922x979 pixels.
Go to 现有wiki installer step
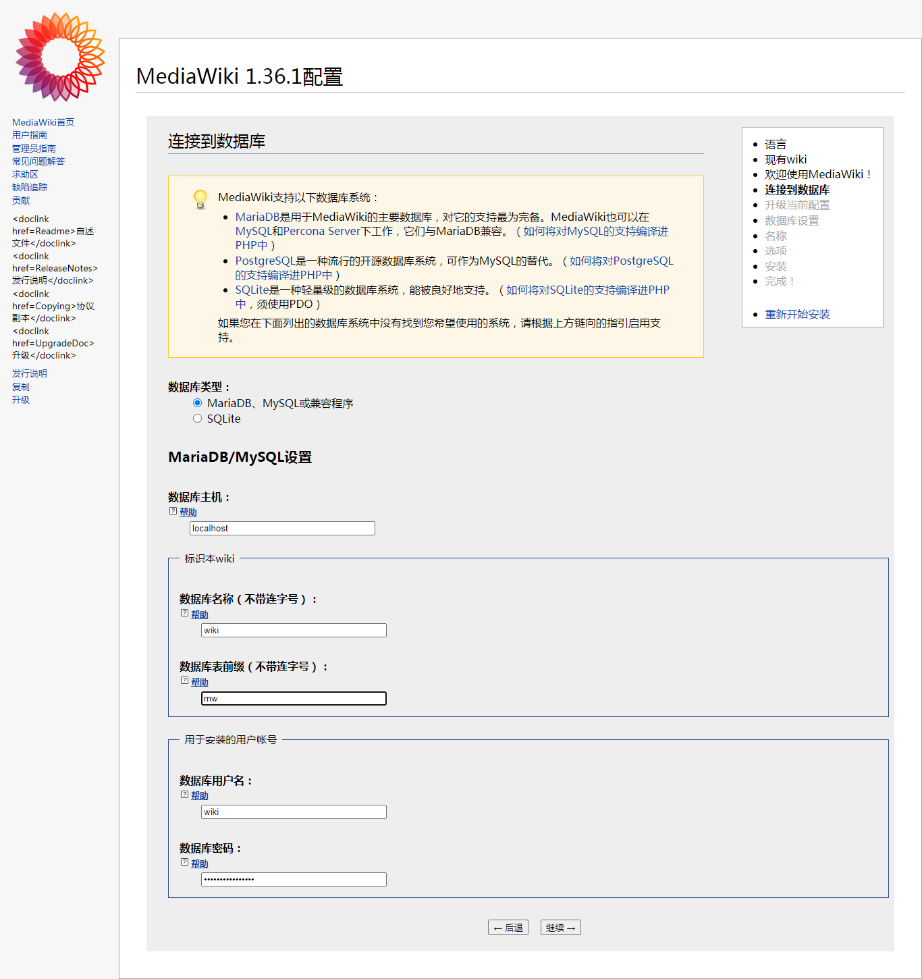click(x=786, y=159)
